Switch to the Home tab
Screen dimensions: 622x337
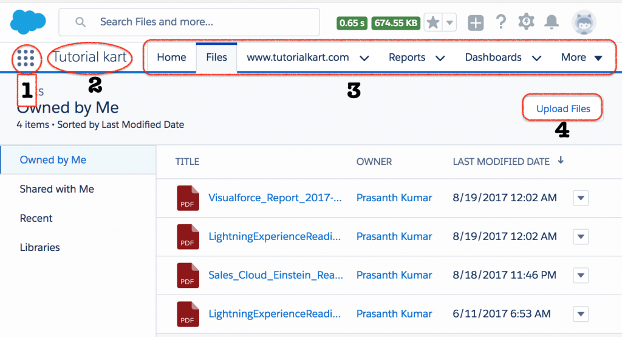pyautogui.click(x=171, y=58)
